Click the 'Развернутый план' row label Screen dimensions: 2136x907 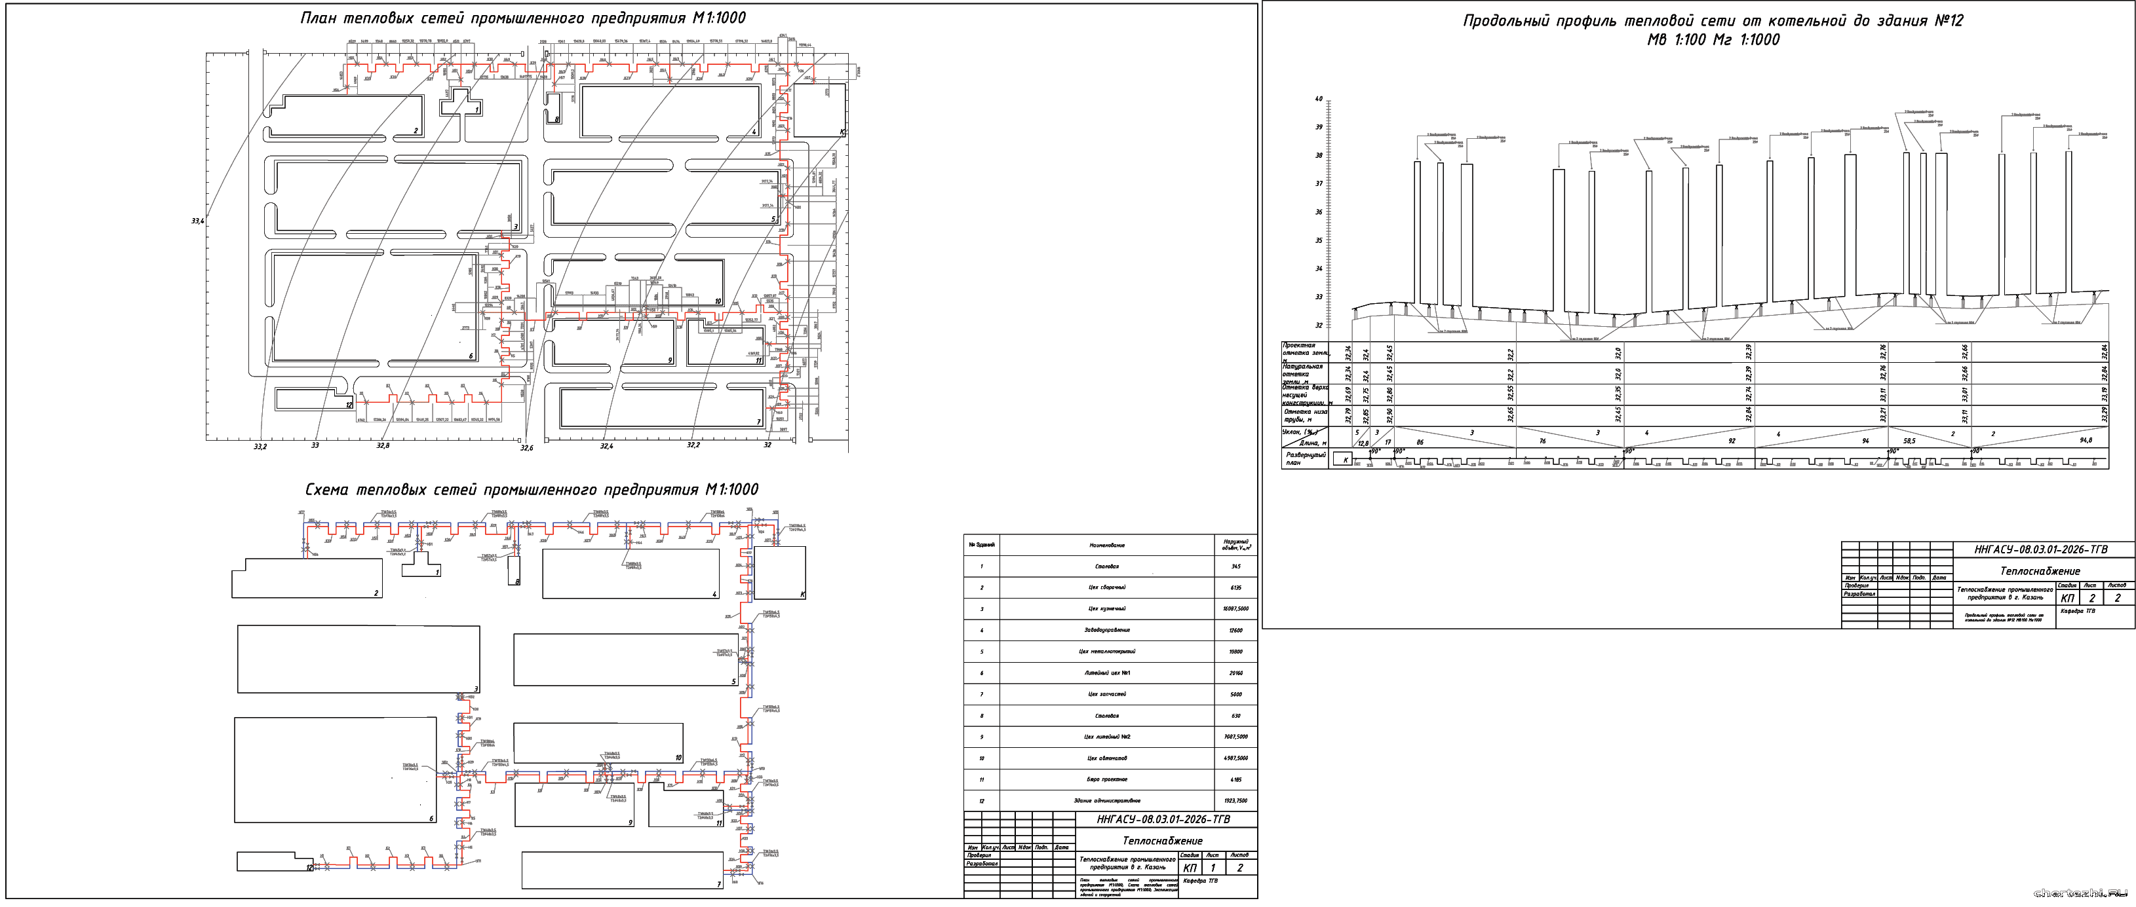coord(1305,459)
